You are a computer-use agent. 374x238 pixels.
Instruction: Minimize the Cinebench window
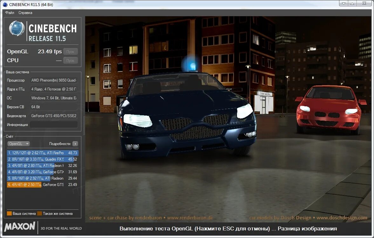344,3
